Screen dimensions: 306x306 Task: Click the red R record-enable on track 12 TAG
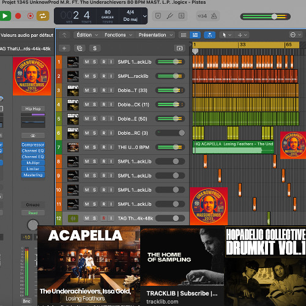(104, 218)
